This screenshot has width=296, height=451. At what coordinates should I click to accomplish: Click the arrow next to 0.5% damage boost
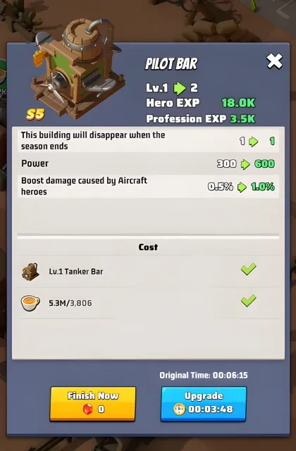242,187
